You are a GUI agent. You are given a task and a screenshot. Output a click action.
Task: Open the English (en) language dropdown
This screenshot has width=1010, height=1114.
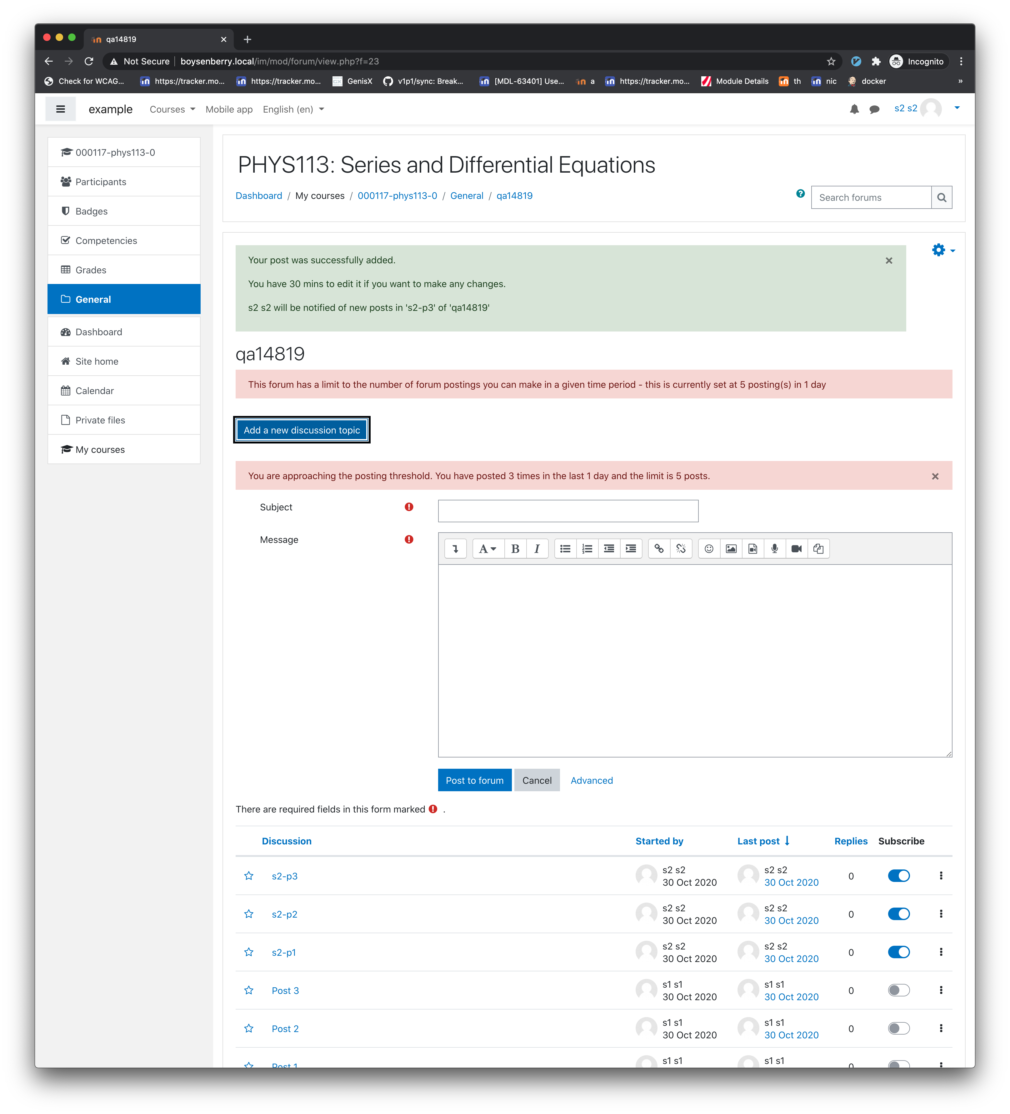point(293,109)
